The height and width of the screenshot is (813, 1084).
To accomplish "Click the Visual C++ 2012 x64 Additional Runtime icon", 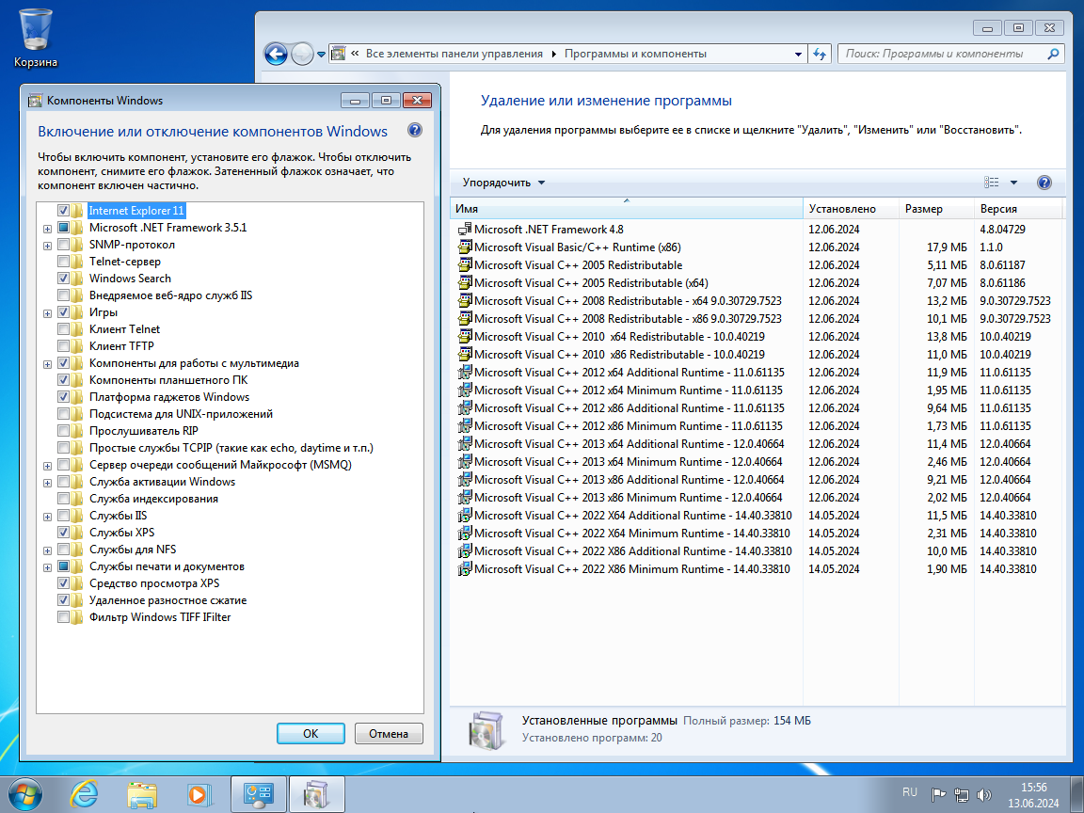I will 465,372.
